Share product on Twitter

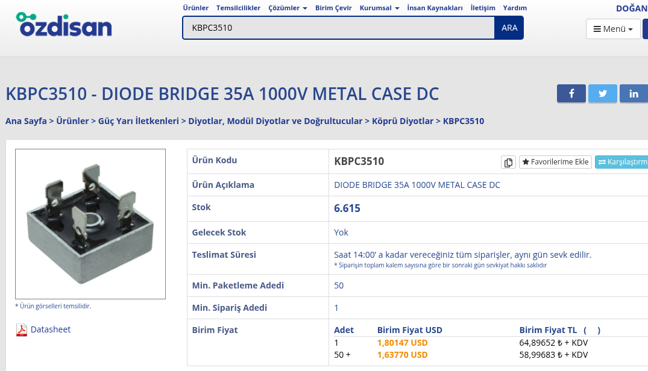(x=602, y=93)
